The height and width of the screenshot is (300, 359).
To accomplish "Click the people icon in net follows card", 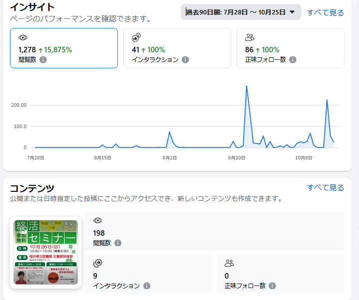I will [x=250, y=38].
